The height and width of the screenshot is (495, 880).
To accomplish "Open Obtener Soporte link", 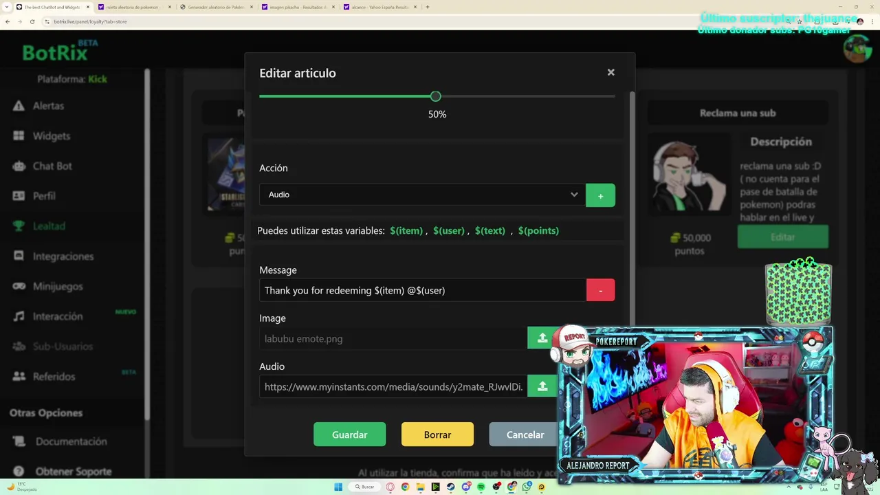I will [x=73, y=472].
